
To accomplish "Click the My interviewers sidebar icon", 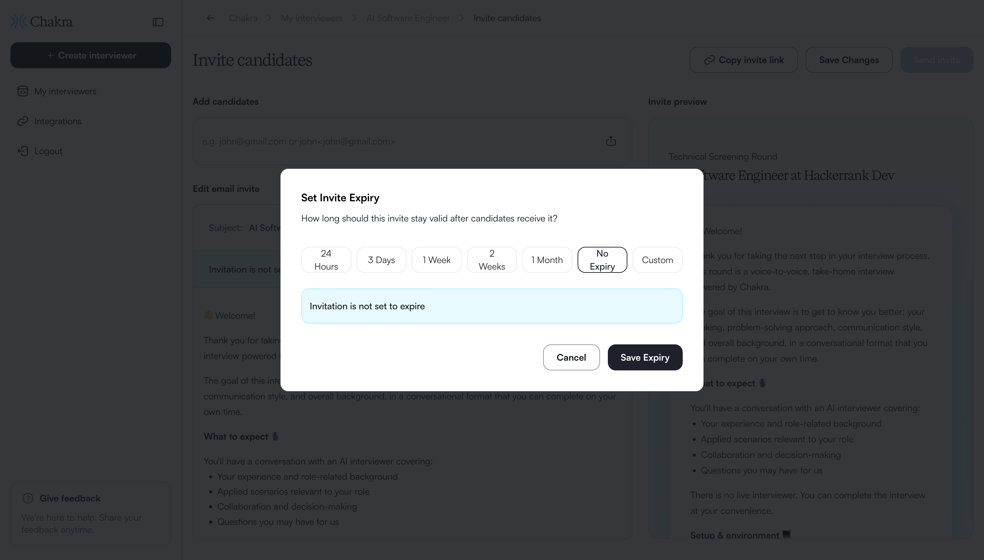I will tap(23, 91).
